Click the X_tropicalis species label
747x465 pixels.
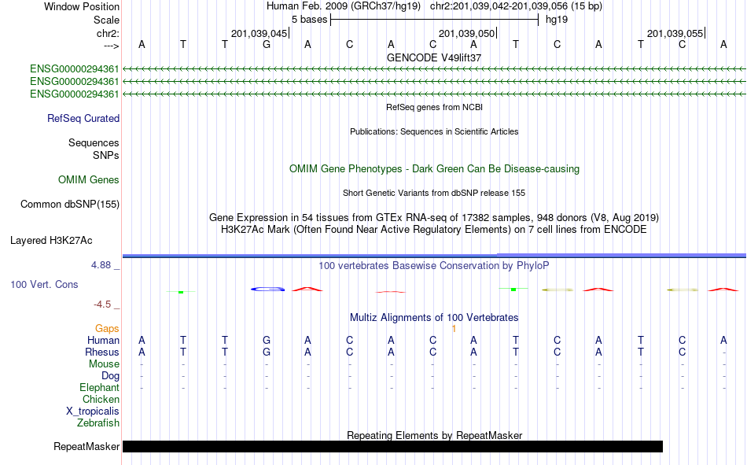click(93, 411)
